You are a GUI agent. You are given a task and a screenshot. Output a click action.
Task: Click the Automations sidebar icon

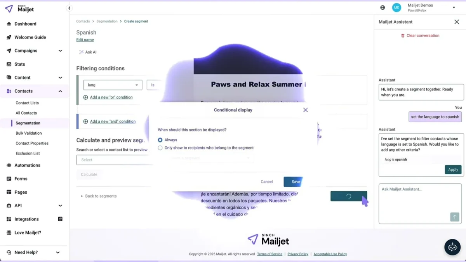pos(8,165)
